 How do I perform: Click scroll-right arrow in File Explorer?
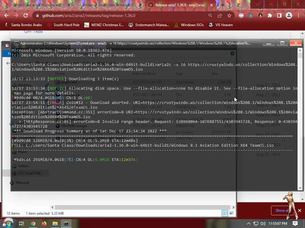tap(234, 207)
